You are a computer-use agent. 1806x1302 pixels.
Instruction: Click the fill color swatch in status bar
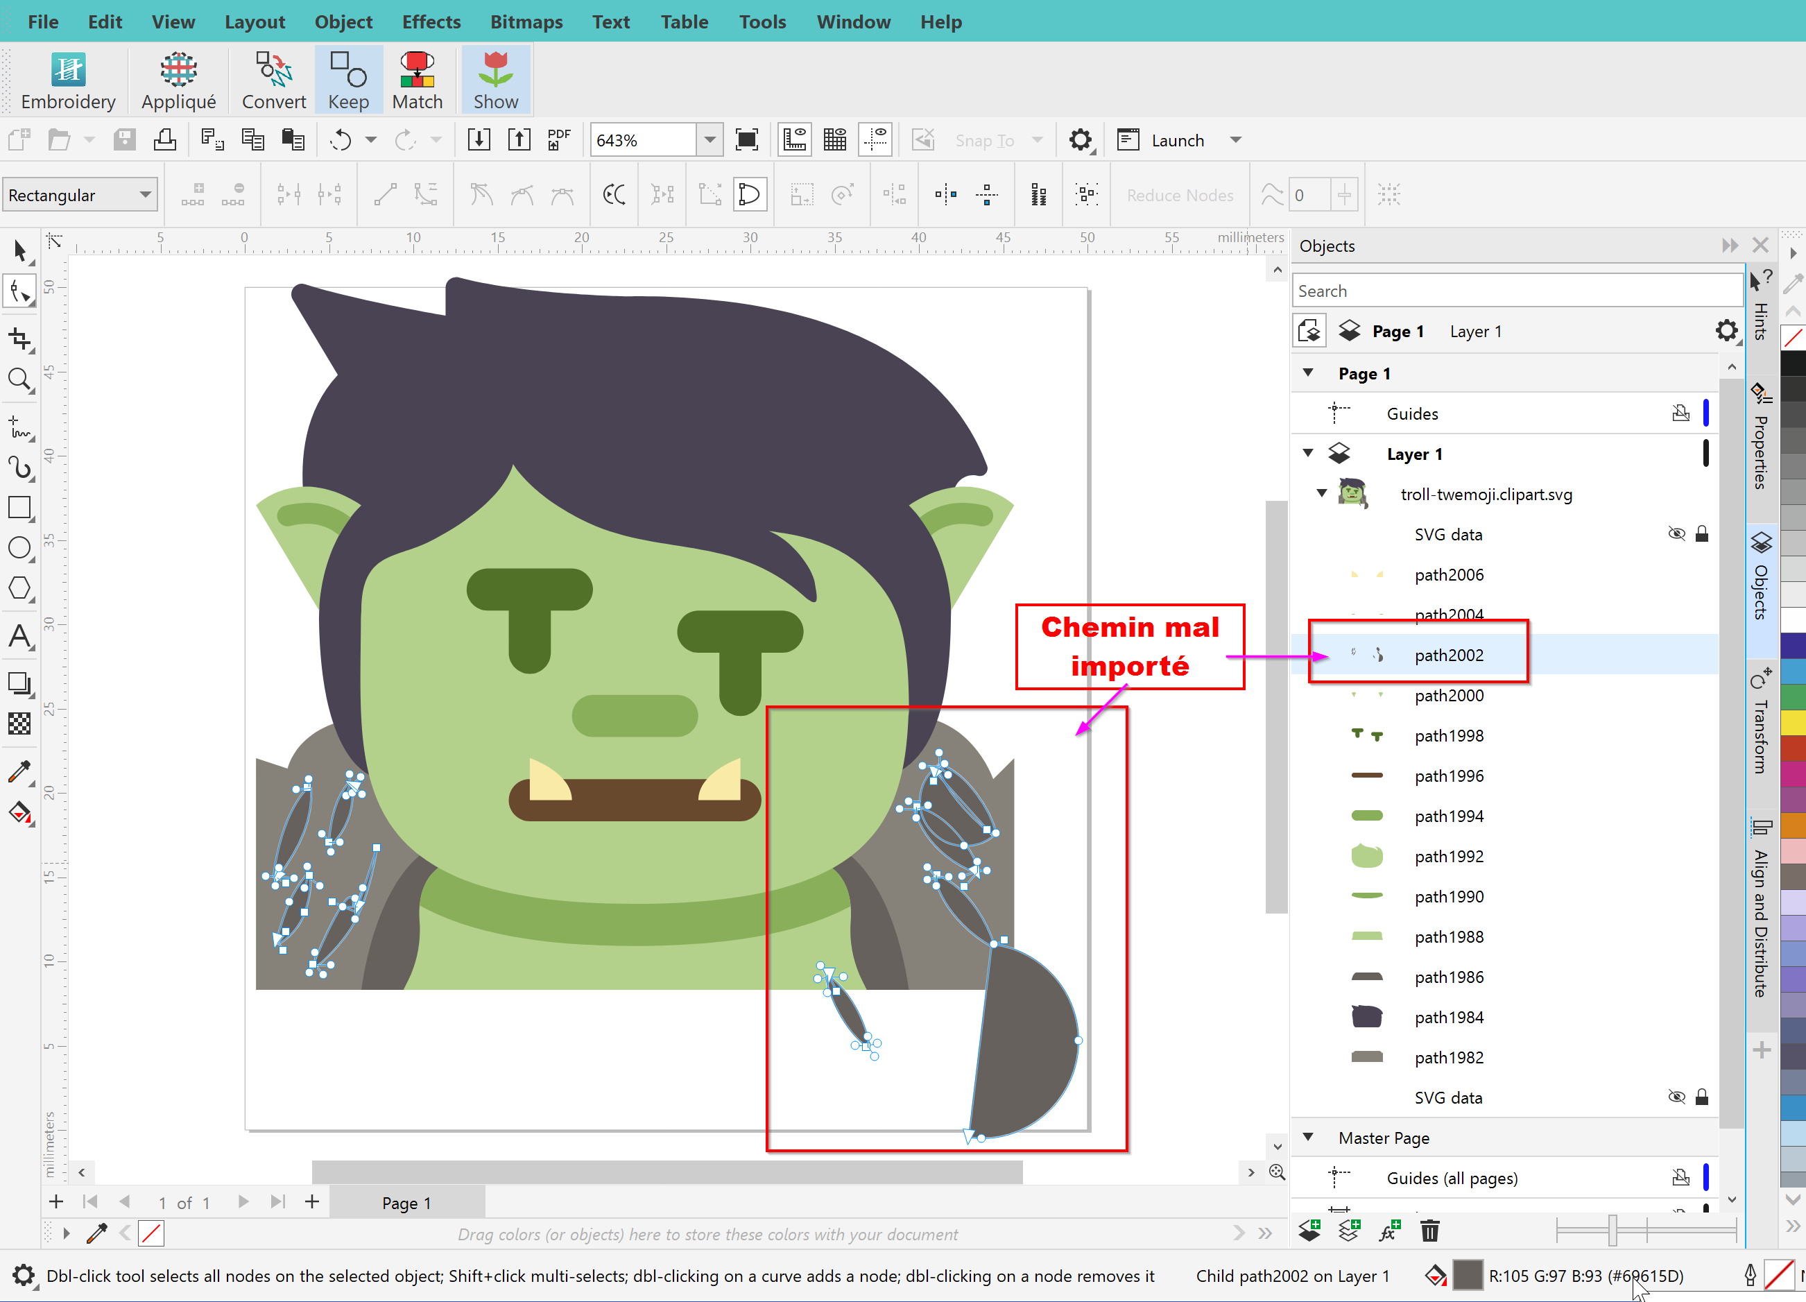tap(1468, 1275)
